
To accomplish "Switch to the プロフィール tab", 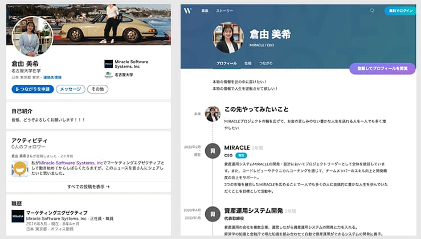I will [x=227, y=63].
